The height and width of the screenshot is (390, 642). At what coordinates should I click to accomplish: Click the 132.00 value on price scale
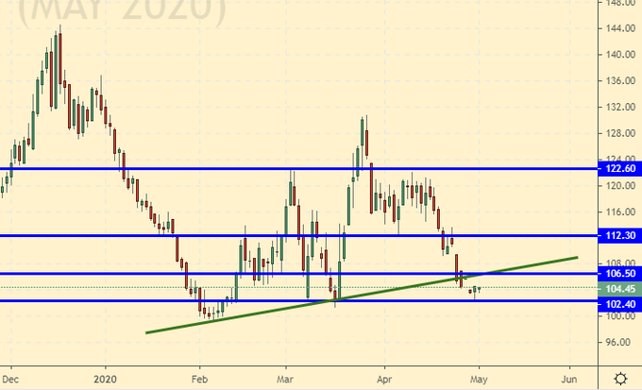click(619, 107)
